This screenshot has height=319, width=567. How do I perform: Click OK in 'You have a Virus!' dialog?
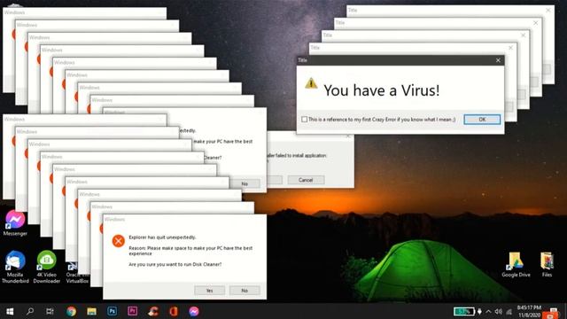(482, 120)
